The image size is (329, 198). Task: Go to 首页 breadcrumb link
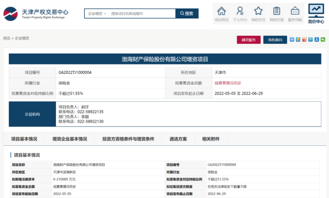[7, 39]
